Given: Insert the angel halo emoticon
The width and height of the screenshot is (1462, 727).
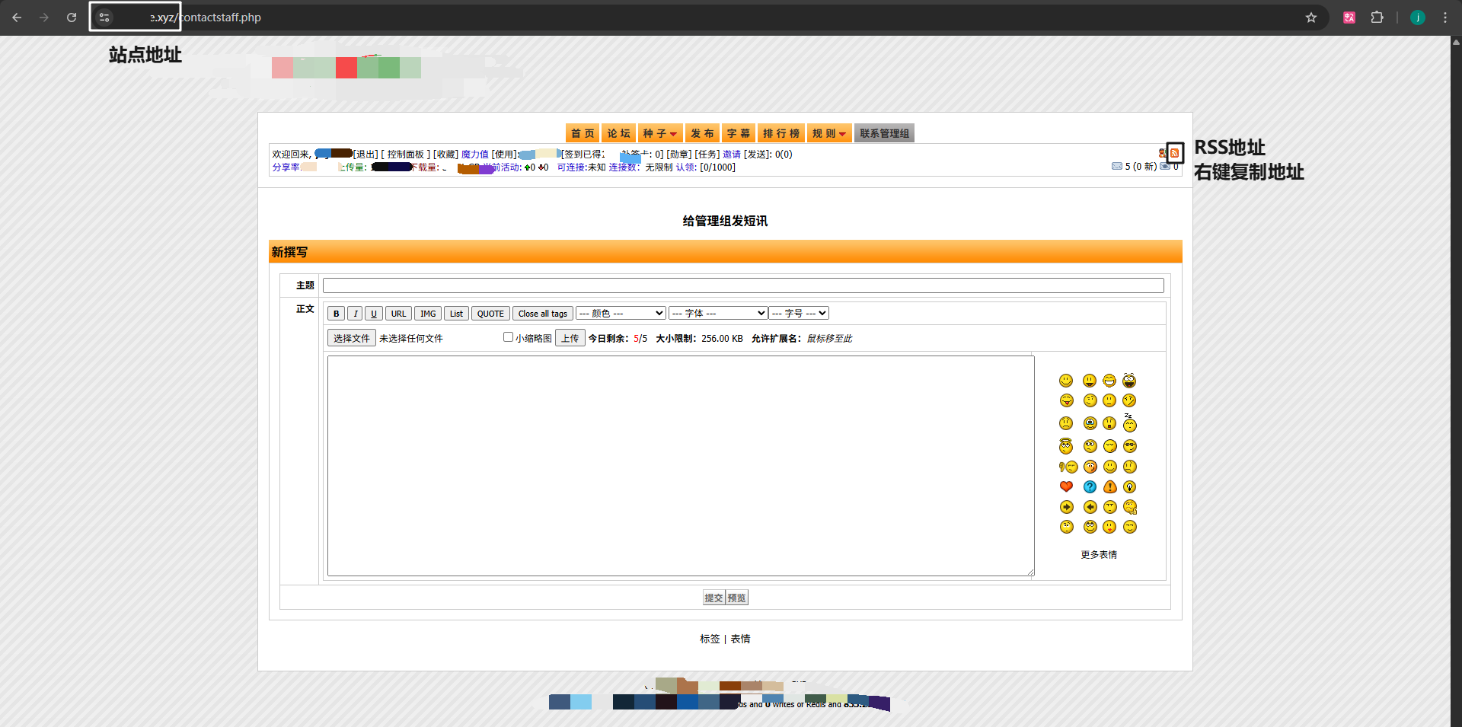Looking at the screenshot, I should [x=1066, y=446].
